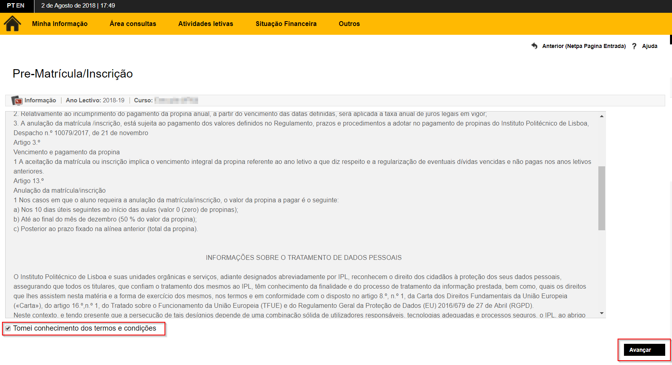
Task: Click the 'INFORMAÇÕES SOBRE O TRATAMENTO DE DADOS PESSOAIS' heading
Action: [304, 258]
